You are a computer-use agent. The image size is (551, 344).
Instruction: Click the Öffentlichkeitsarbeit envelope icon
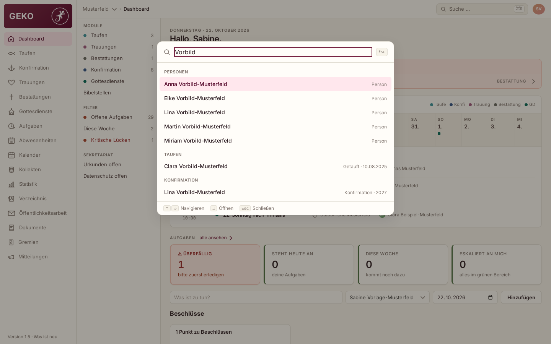11,213
